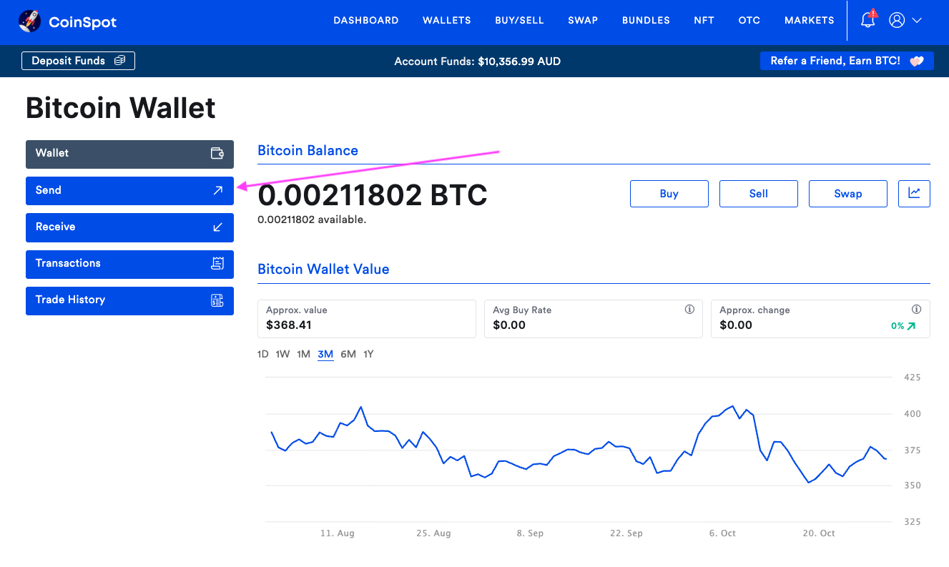Switch chart range to 1Y
The height and width of the screenshot is (567, 949).
pos(369,354)
